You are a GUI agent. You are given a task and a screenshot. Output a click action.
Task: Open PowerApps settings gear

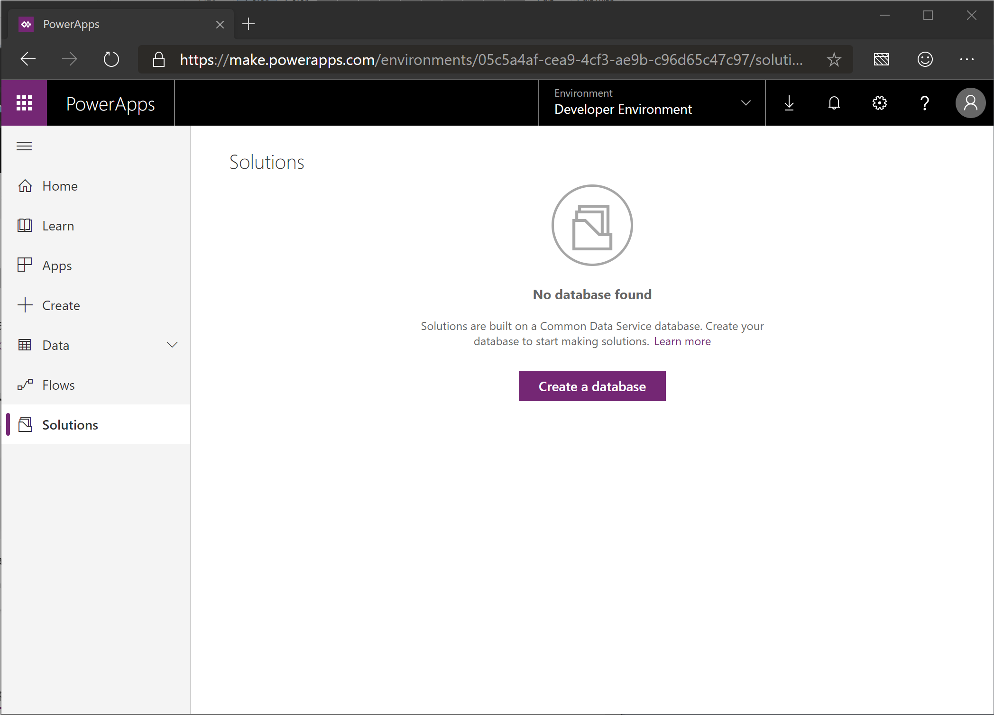879,103
